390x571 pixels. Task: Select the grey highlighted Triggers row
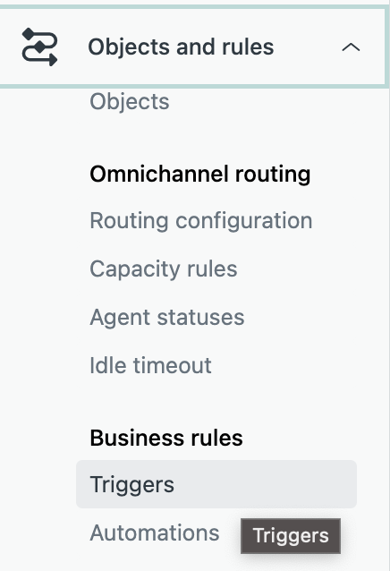pyautogui.click(x=216, y=484)
